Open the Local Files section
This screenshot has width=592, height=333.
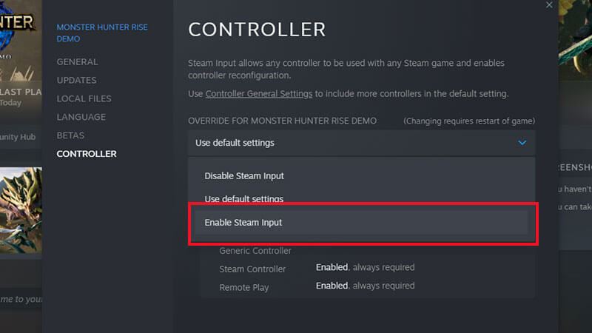point(84,98)
